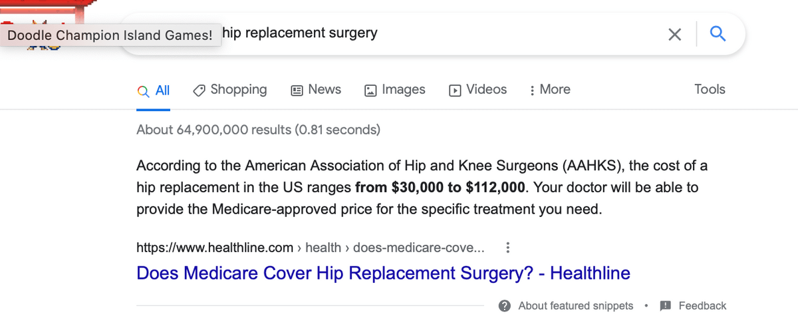Click the Images picture icon
Image resolution: width=798 pixels, height=330 pixels.
point(371,90)
